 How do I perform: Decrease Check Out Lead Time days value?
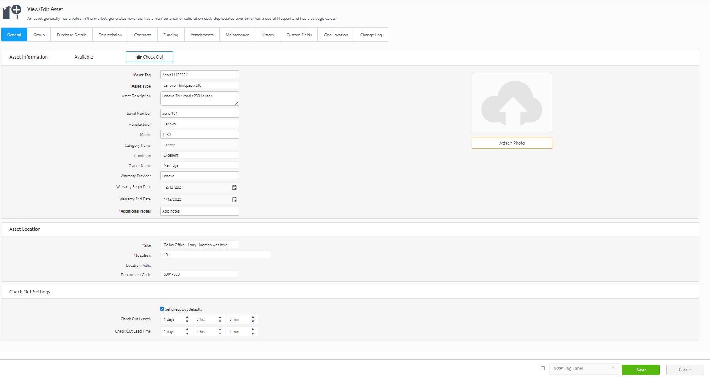pos(187,334)
